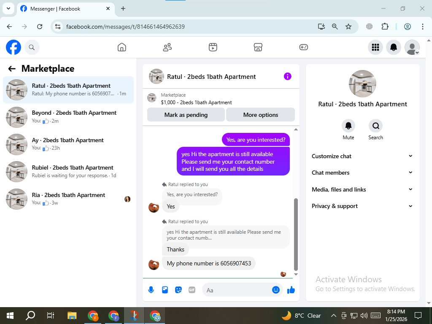Choose a GIF icon
432x324 pixels.
point(192,290)
